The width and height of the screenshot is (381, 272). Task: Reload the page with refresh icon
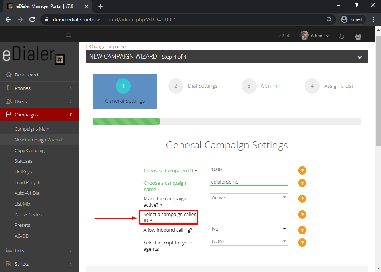[x=32, y=19]
